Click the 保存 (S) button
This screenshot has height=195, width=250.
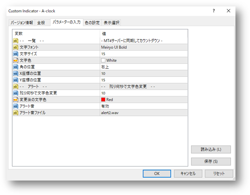click(x=211, y=162)
